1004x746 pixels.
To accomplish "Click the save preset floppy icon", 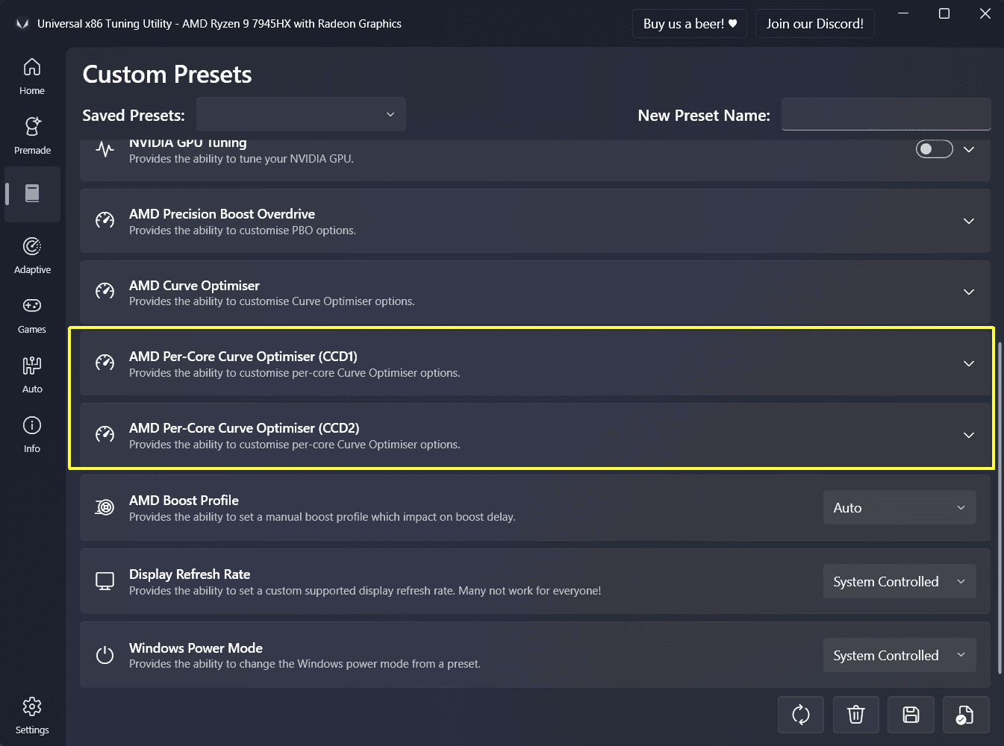I will click(x=911, y=715).
